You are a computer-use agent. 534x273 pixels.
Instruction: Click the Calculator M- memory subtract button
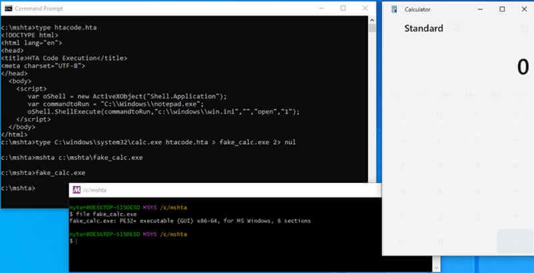[x=471, y=94]
